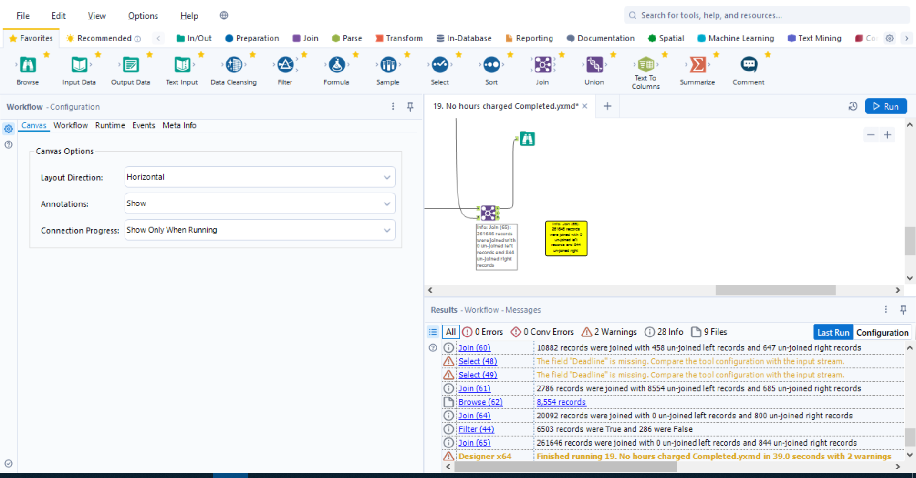Switch to the Runtime tab
Screen dimensions: 916x478
[x=110, y=125]
